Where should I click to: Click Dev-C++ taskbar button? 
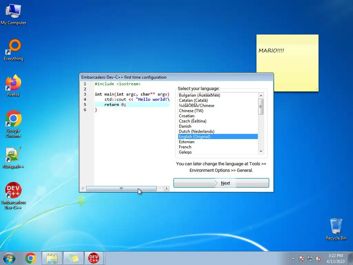[94, 258]
